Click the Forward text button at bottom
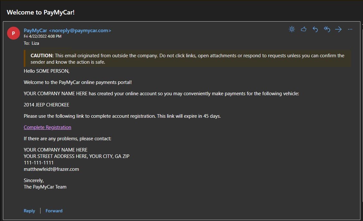Viewport: 363px width, 221px height. pyautogui.click(x=54, y=211)
